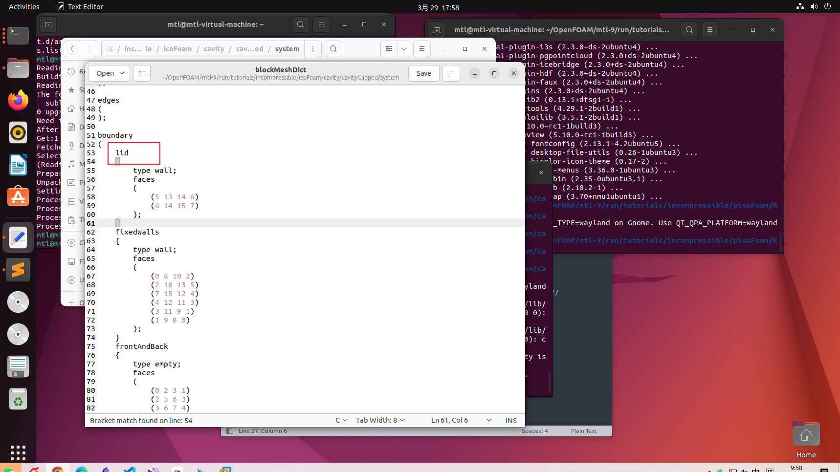The height and width of the screenshot is (472, 840).
Task: Open the power menu in the top bar
Action: tap(827, 6)
